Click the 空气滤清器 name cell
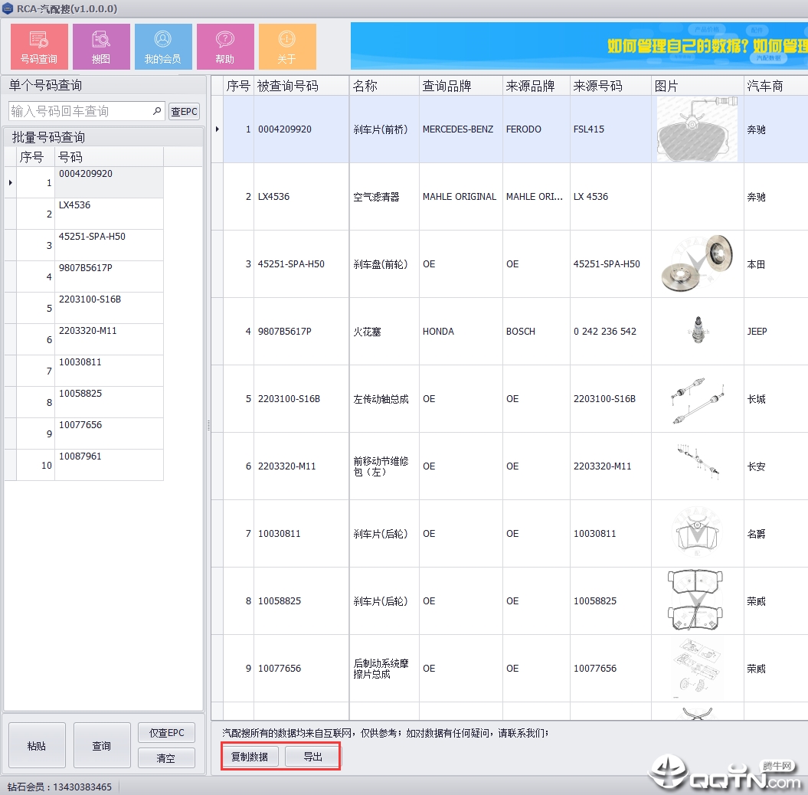This screenshot has width=808, height=795. click(x=384, y=197)
